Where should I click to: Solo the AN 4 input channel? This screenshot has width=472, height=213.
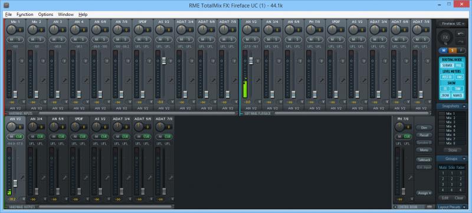point(83,39)
